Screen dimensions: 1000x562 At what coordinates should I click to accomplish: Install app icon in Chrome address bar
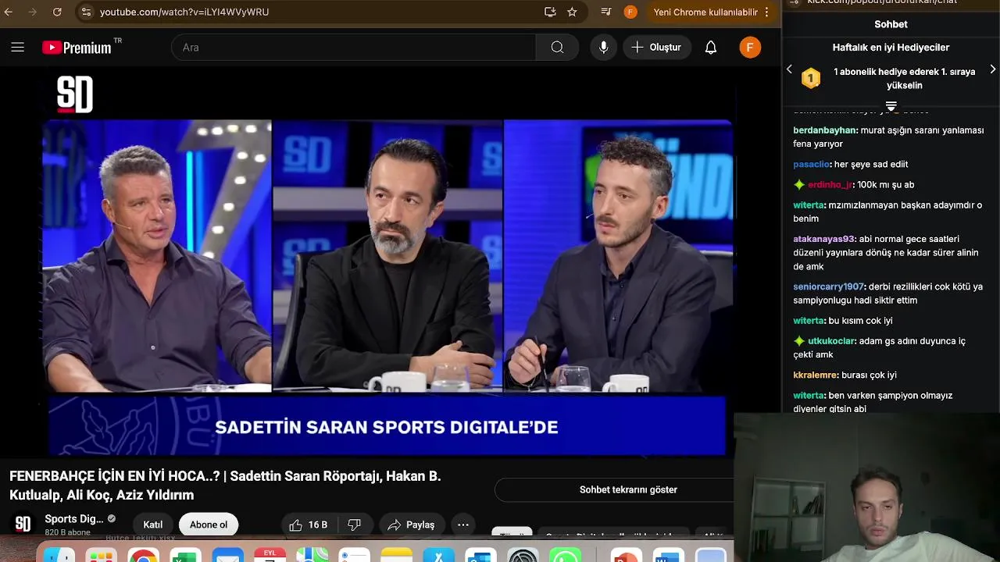pos(550,12)
